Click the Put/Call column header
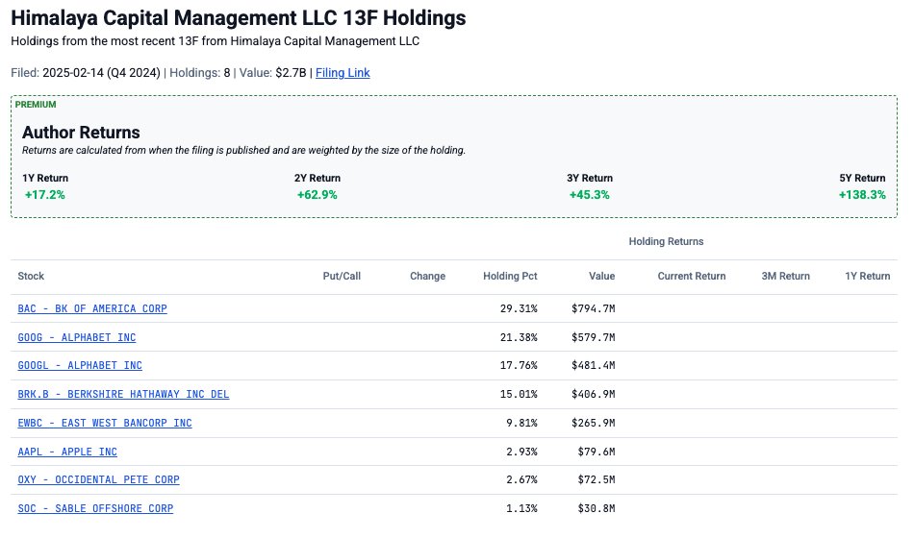This screenshot has width=914, height=538. (342, 276)
